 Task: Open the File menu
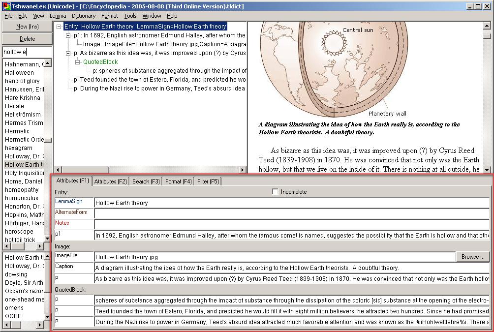(8, 16)
